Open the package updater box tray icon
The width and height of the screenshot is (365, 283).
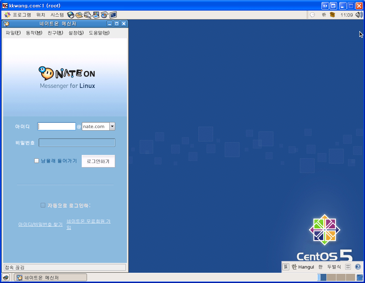(332, 15)
